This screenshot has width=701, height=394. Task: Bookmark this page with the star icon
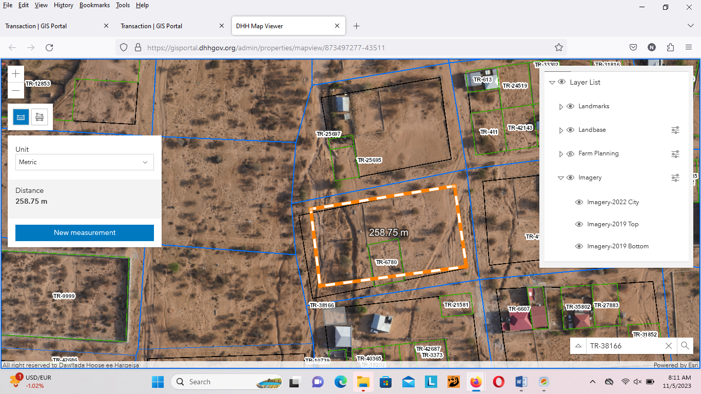[x=559, y=47]
